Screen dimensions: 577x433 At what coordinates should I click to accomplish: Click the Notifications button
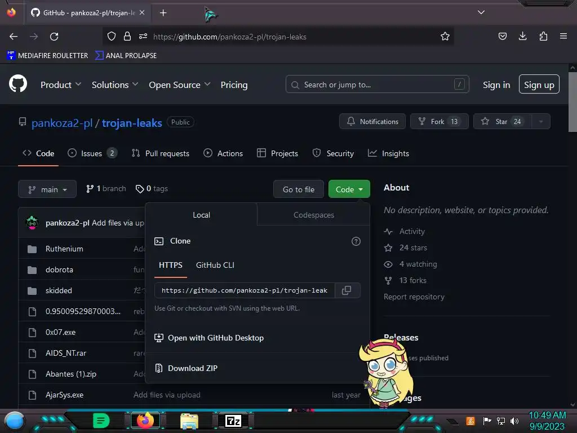pos(372,122)
